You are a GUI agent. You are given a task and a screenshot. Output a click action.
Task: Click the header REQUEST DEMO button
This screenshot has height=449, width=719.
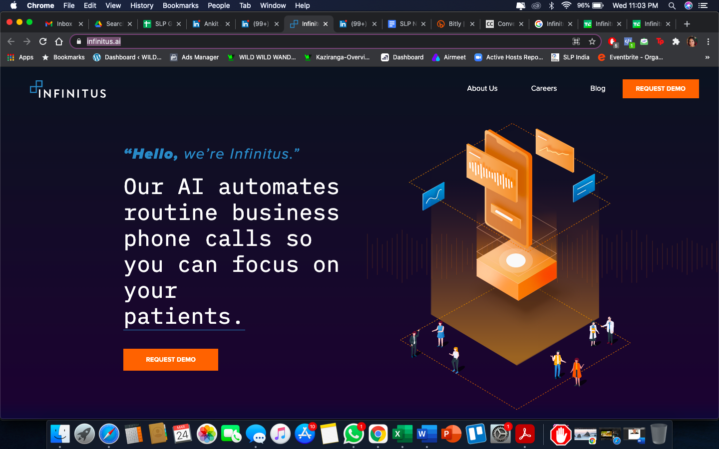tap(661, 89)
